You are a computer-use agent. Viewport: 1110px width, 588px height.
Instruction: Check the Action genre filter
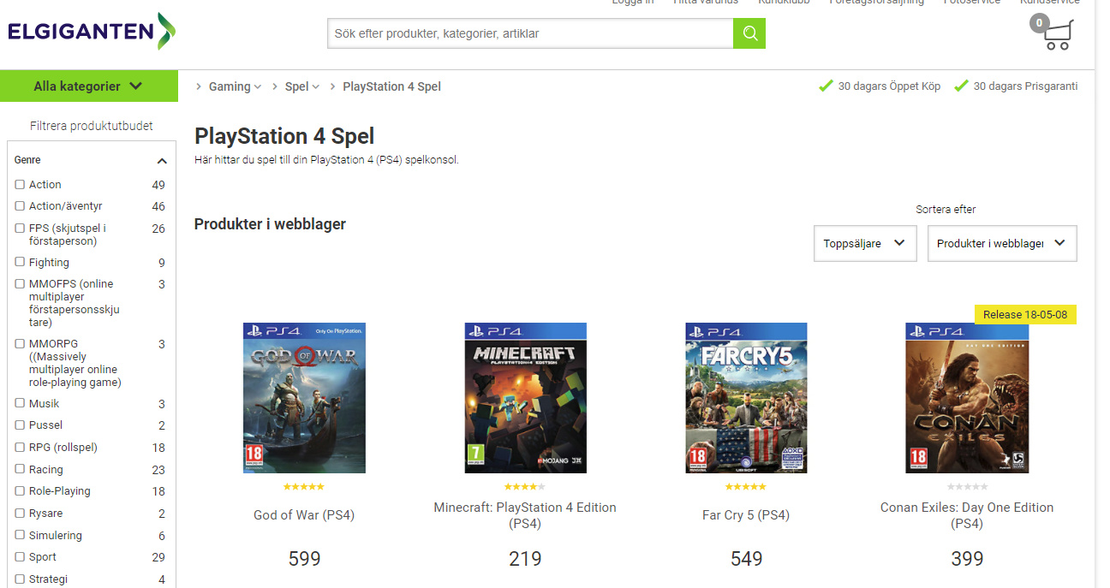(20, 184)
